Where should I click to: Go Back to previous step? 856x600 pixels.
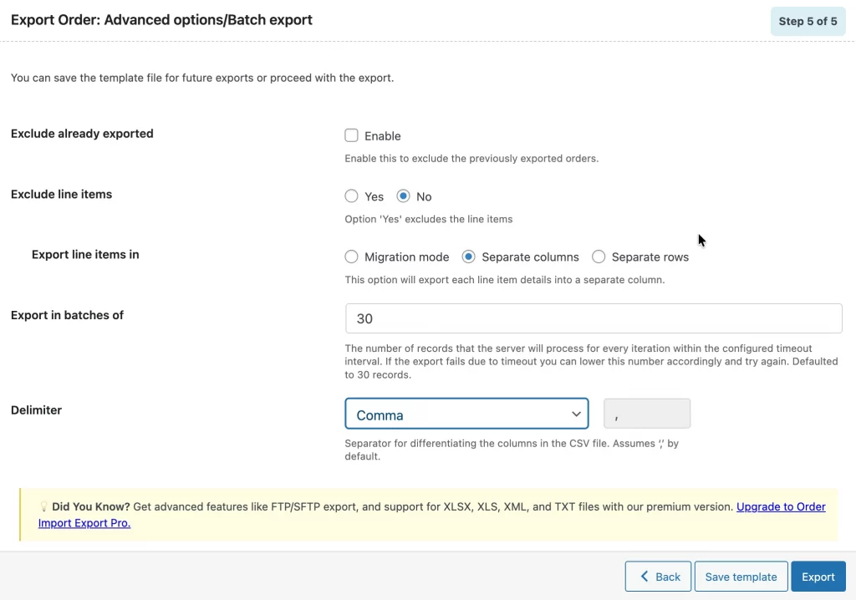click(658, 577)
